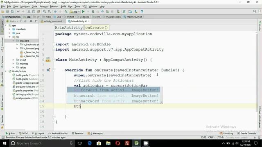This screenshot has width=262, height=147.
Task: Click the Android Profiler gauge toolbar icon
Action: (103, 12)
